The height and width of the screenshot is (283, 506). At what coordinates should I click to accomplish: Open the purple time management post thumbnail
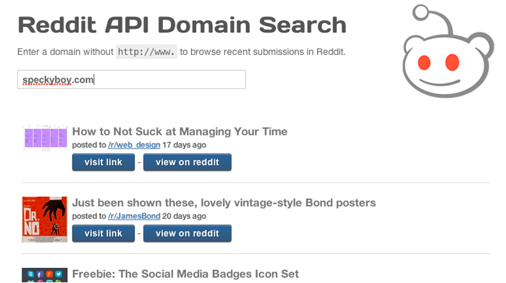[x=45, y=138]
